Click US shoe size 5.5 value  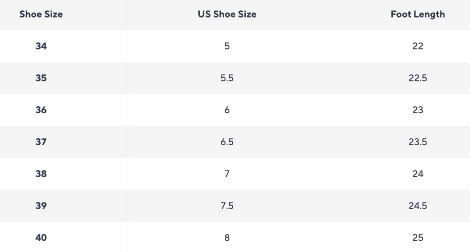227,78
